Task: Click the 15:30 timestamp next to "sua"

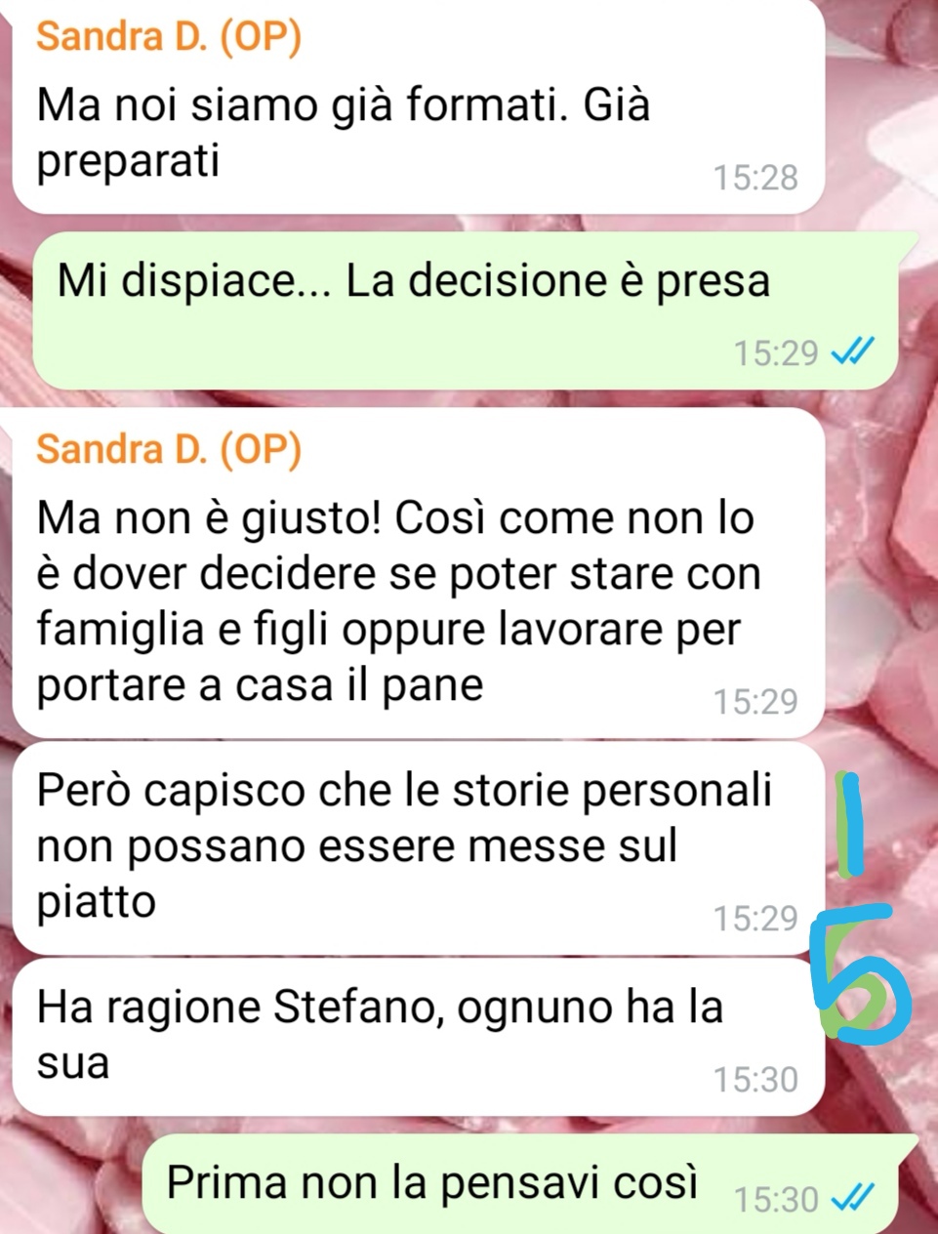Action: pos(755,1080)
